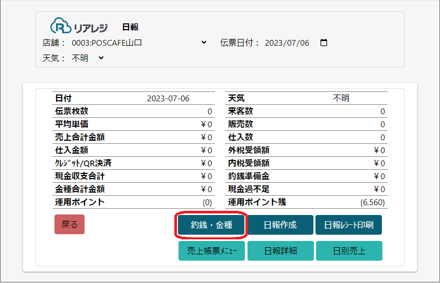The height and width of the screenshot is (283, 440).
Task: Click the 仕入金額 row label
Action: pos(72,150)
